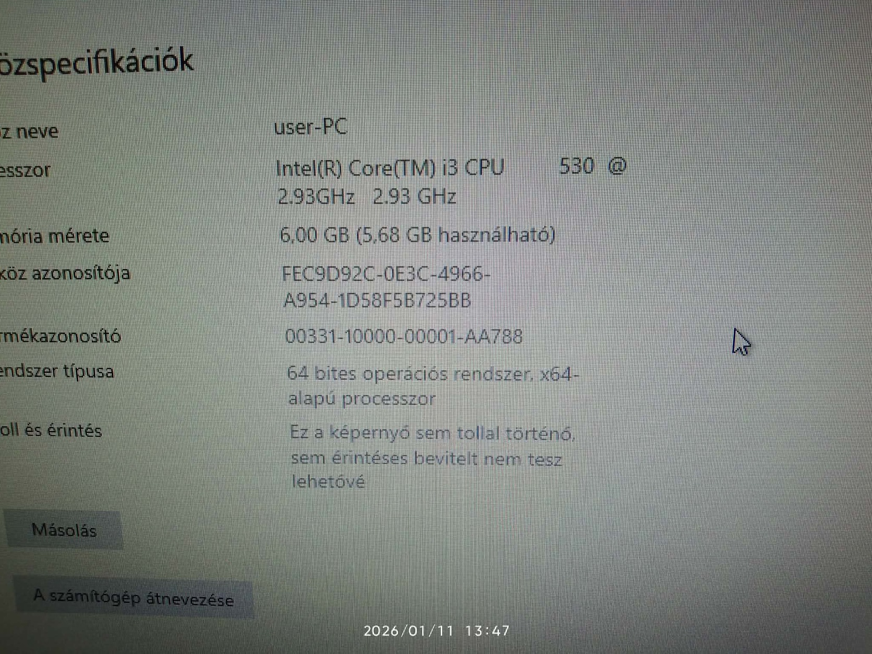Select the user-PC device name value
This screenshot has height=654, width=872.
point(311,127)
